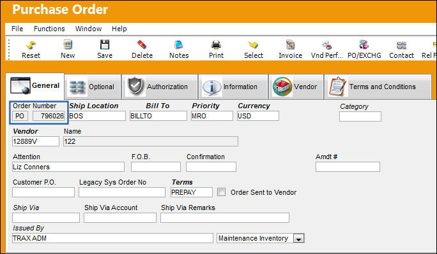This screenshot has width=437, height=254.
Task: Click the order type field showing PO
Action: click(20, 116)
